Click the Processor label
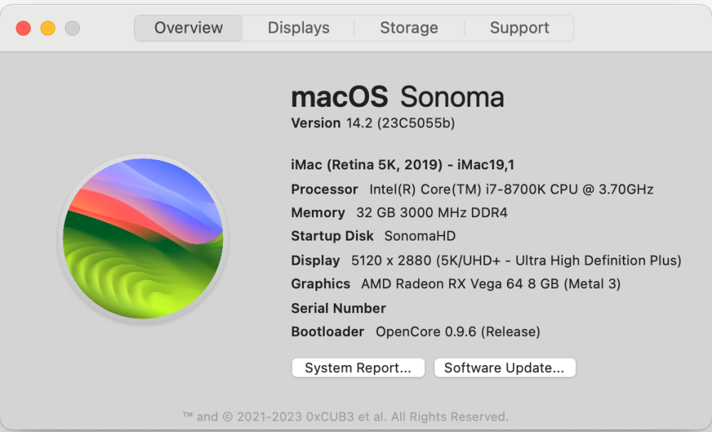 tap(325, 189)
